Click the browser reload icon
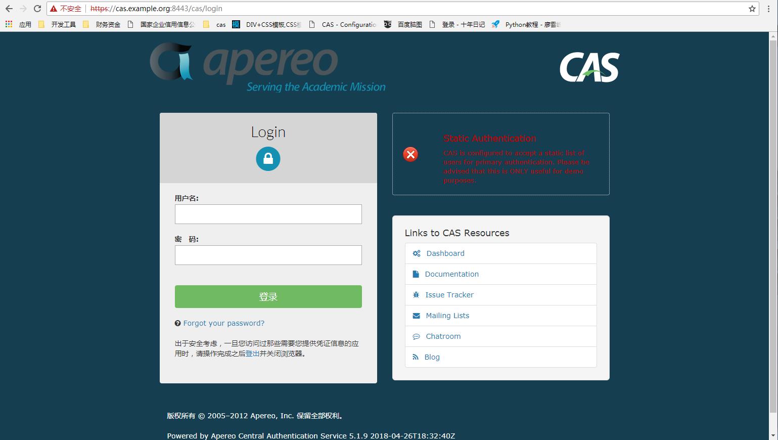The width and height of the screenshot is (778, 440). click(36, 8)
